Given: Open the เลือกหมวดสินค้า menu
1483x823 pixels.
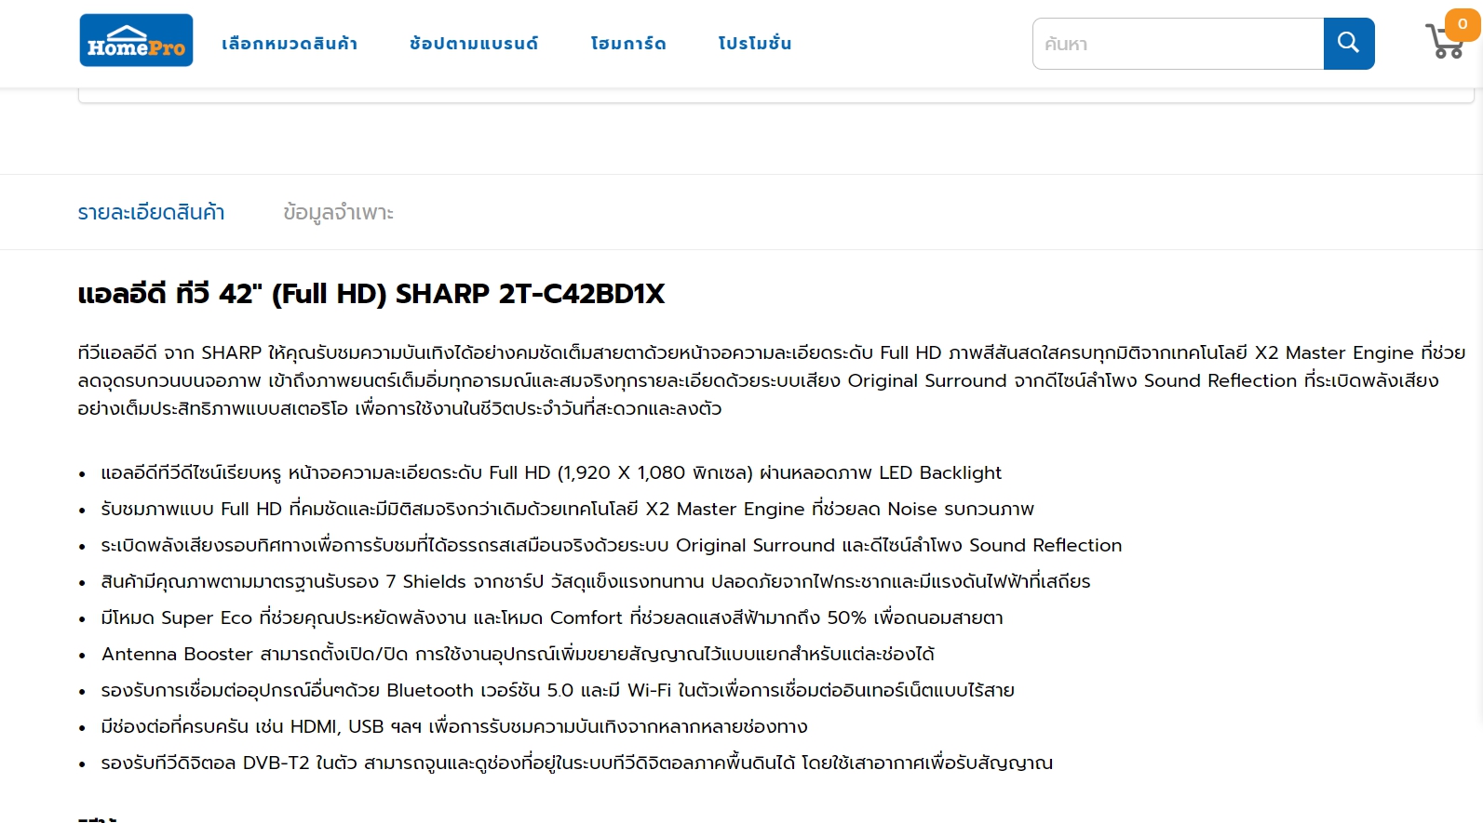Looking at the screenshot, I should coord(290,43).
